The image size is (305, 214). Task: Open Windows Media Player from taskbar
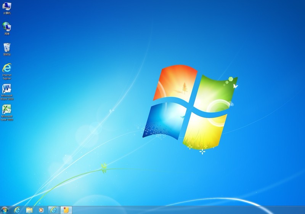41,210
